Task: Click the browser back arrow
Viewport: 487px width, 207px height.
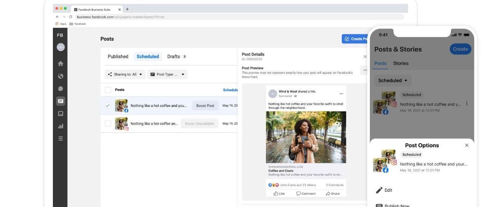Action: (57, 17)
